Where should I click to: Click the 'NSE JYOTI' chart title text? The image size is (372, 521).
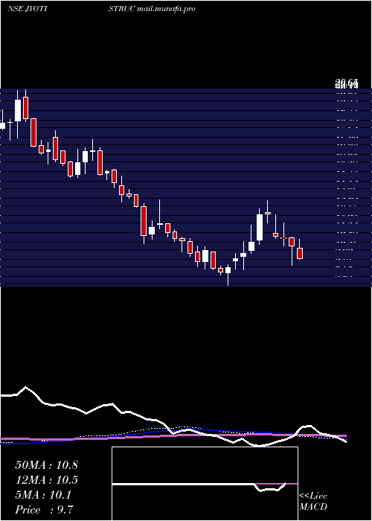coord(27,9)
